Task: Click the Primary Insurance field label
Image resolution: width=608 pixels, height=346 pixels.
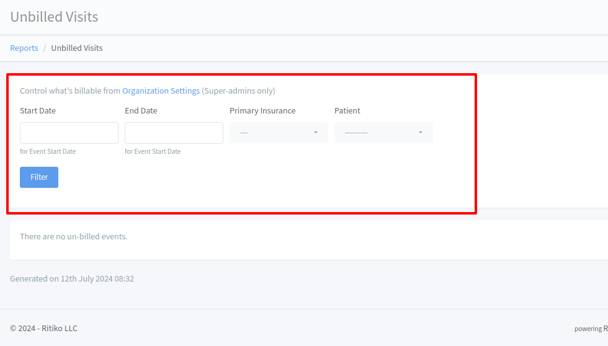Action: [x=262, y=111]
